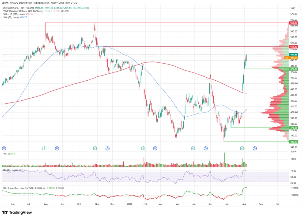Screen dimensions: 303x218
Task: Click the May label on the time axis
Action: pos(195,204)
